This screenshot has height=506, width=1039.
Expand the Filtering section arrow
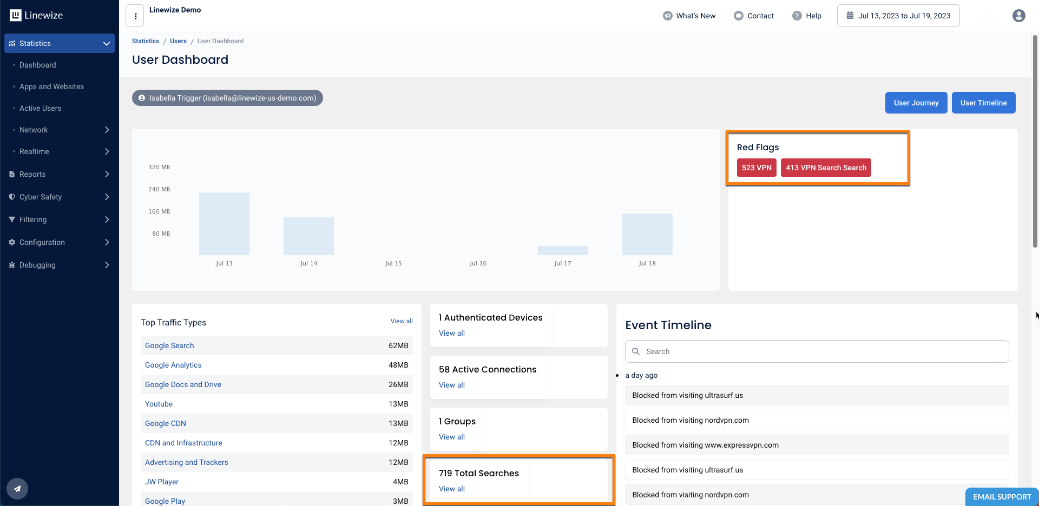tap(107, 219)
